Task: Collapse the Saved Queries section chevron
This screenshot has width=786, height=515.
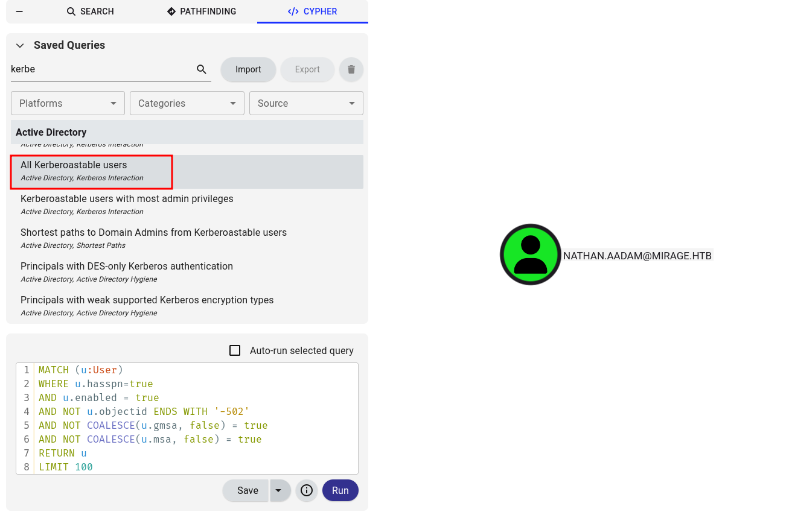Action: (20, 45)
